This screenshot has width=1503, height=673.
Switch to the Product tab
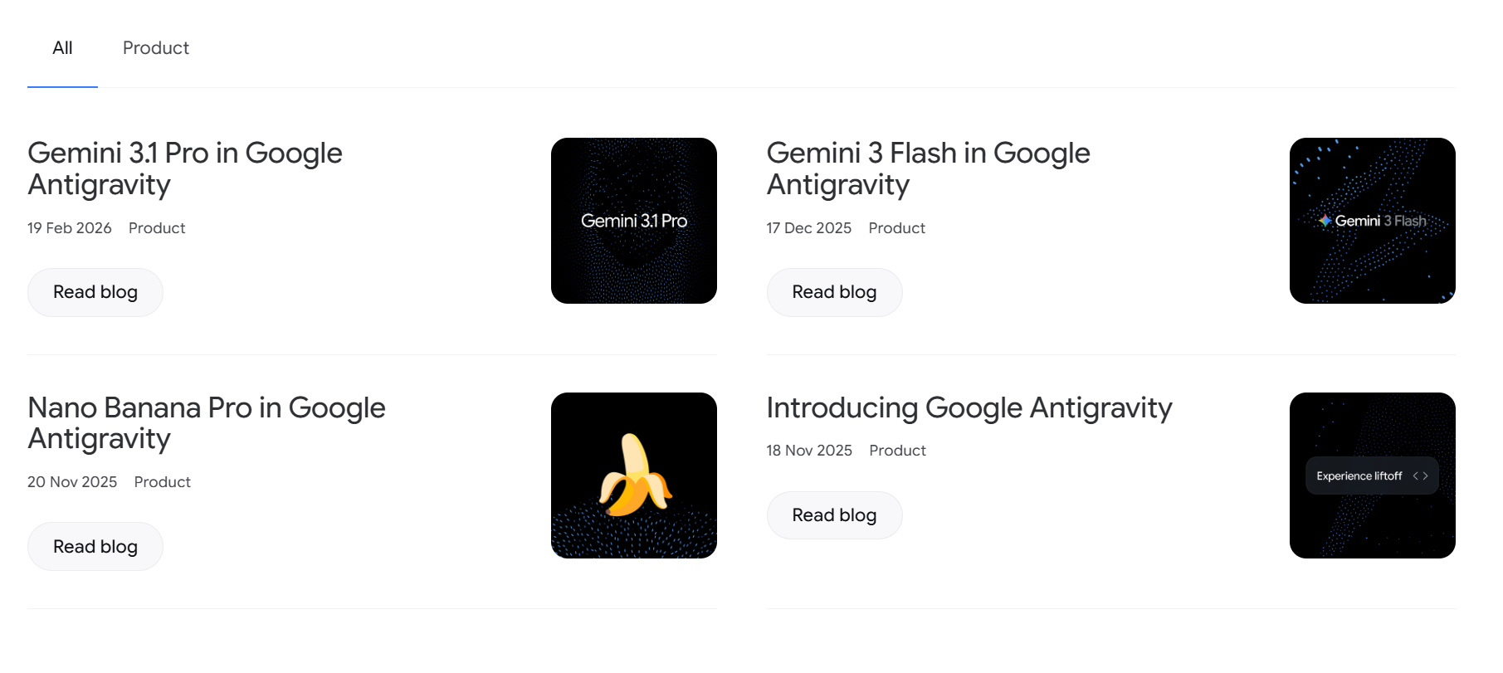pyautogui.click(x=156, y=48)
